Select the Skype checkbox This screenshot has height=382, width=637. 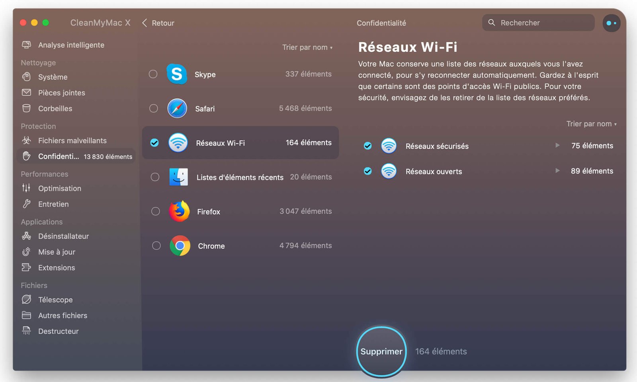(153, 74)
